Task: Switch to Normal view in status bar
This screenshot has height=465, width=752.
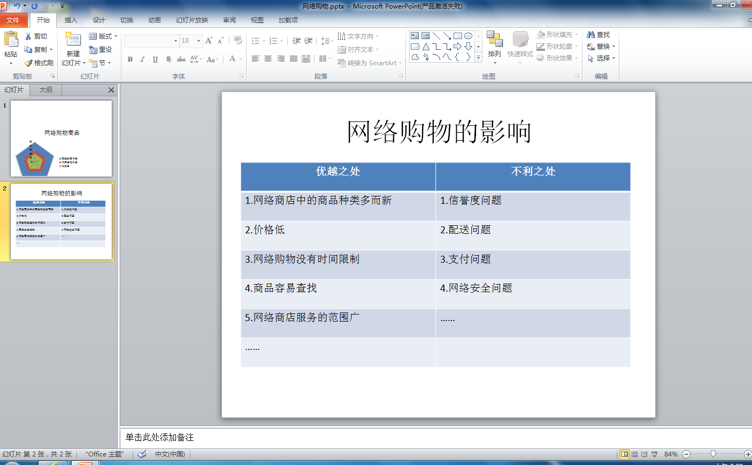Action: coord(624,454)
